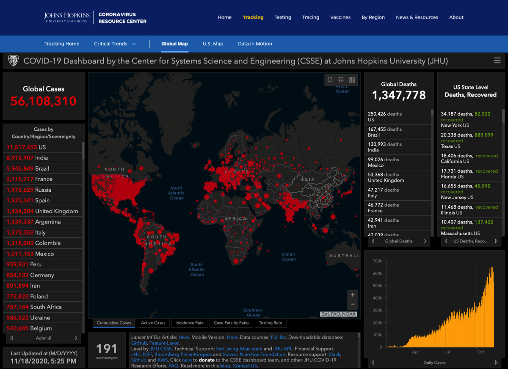Go to Tracking Home subpage
The height and width of the screenshot is (369, 508).
[x=62, y=44]
